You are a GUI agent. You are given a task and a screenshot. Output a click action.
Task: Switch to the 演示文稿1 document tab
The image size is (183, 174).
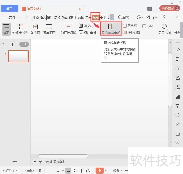pyautogui.click(x=51, y=9)
